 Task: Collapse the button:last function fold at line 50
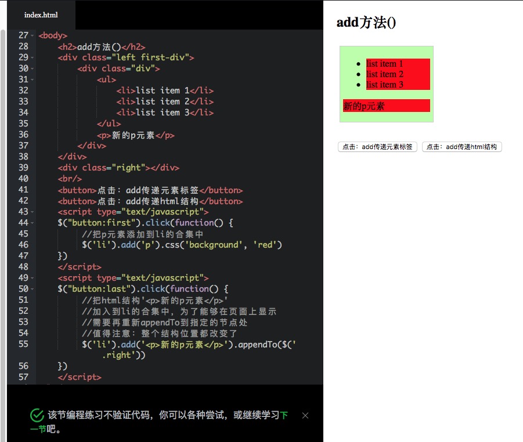(33, 289)
